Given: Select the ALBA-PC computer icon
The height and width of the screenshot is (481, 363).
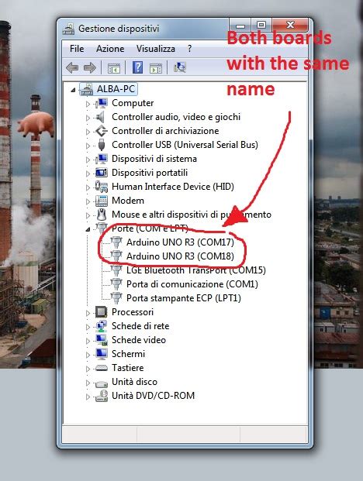Looking at the screenshot, I should pyautogui.click(x=87, y=89).
